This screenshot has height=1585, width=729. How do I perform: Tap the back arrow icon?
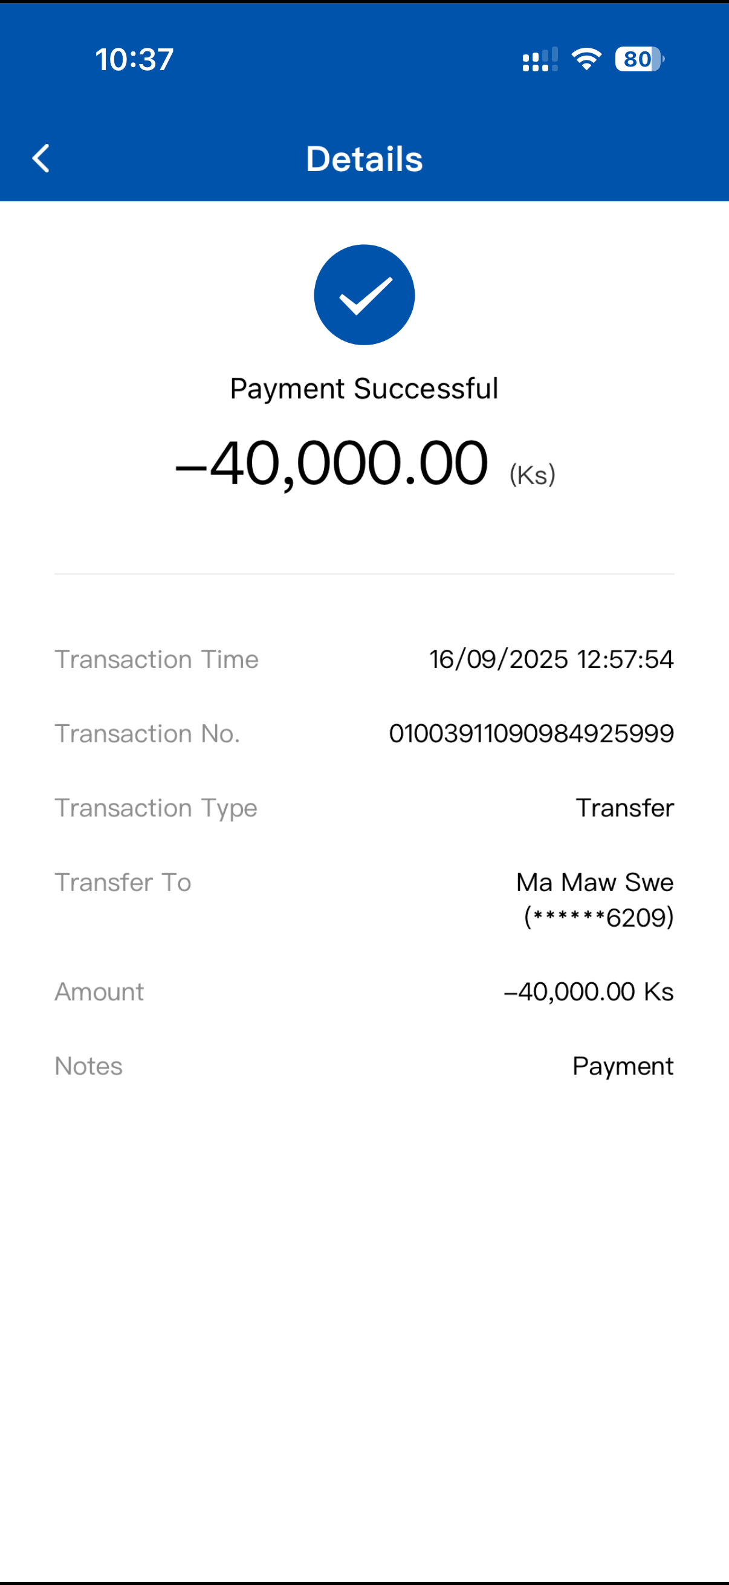click(40, 158)
